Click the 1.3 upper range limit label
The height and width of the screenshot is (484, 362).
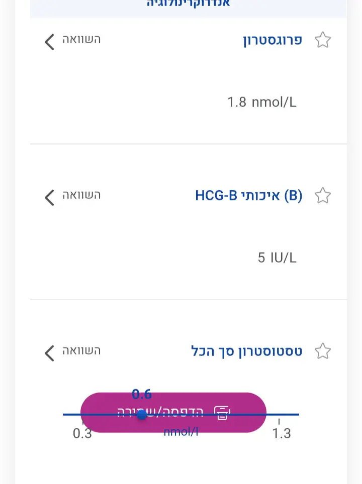pos(282,433)
